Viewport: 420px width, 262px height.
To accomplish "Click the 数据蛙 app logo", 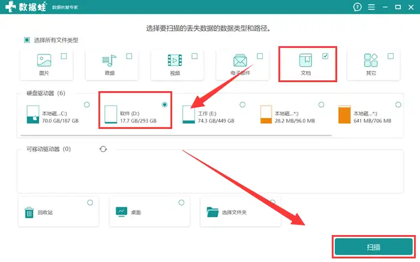I will [x=26, y=7].
